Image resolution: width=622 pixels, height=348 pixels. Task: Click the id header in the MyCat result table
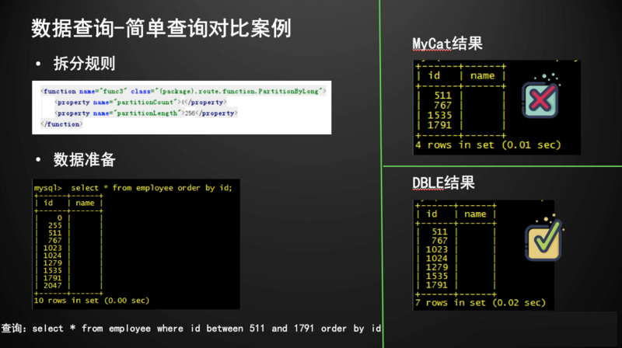(434, 75)
